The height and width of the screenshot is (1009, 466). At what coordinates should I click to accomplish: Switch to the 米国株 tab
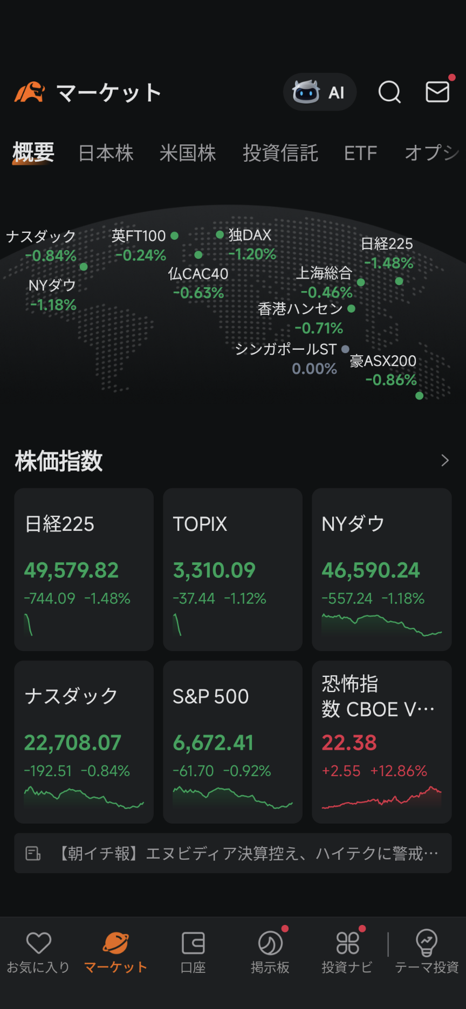pyautogui.click(x=188, y=153)
